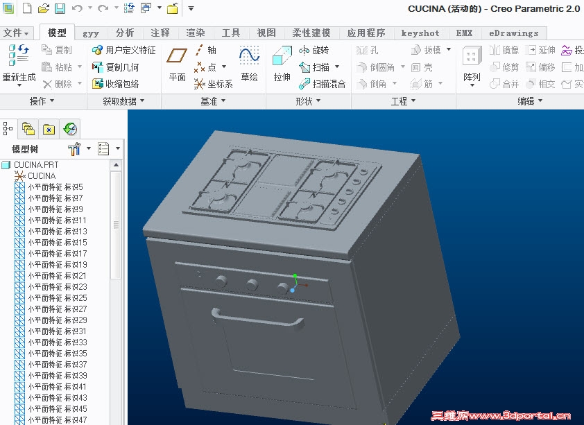Open the redo history dropdown arrow

click(117, 8)
